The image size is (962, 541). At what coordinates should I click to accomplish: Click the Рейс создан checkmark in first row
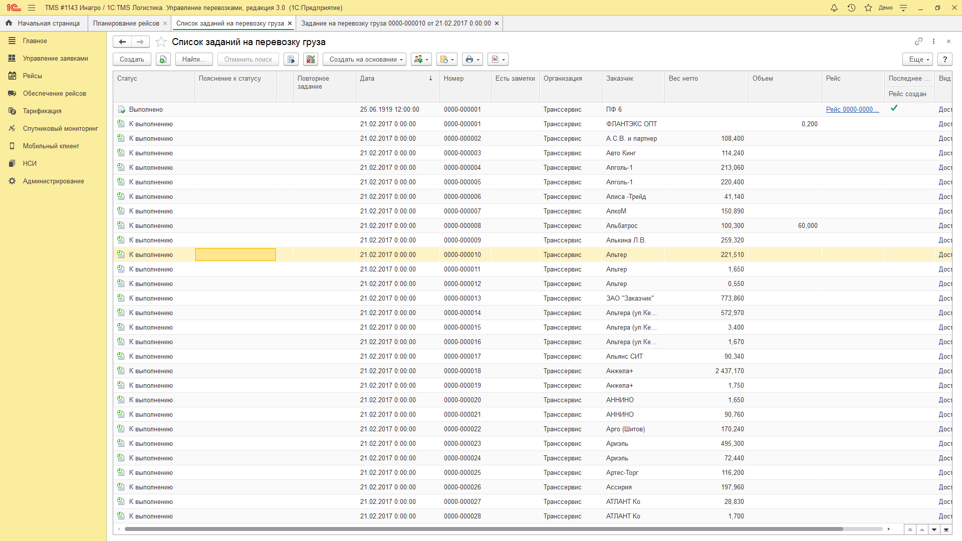pyautogui.click(x=894, y=108)
